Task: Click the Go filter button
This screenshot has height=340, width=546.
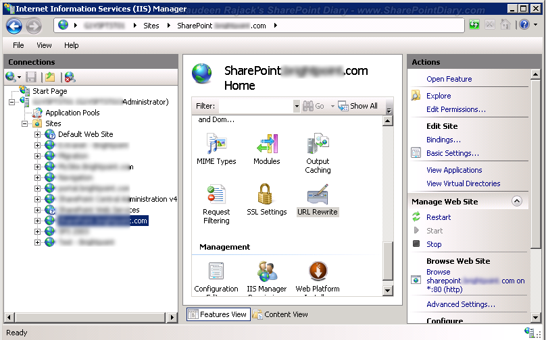Action: coord(314,106)
